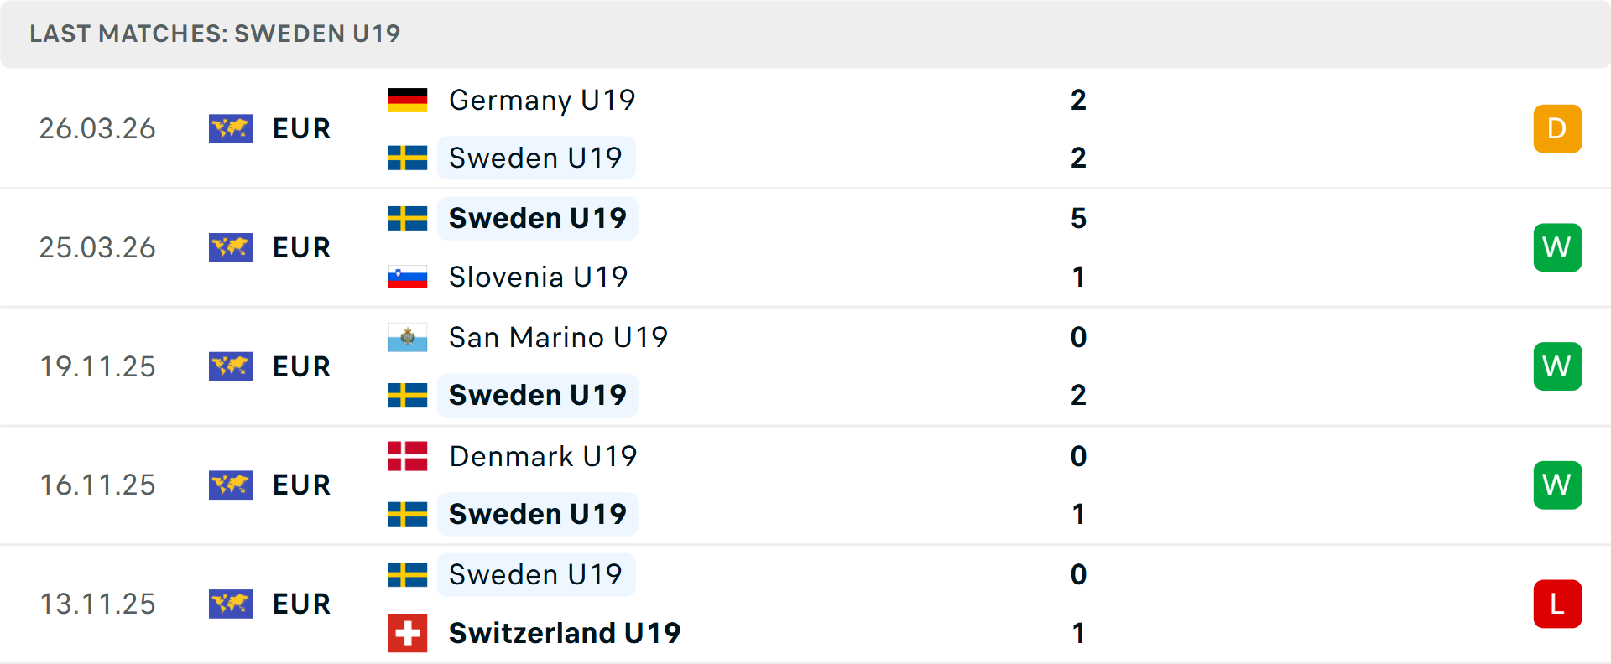1611x664 pixels.
Task: Click the San Marino U19 flag icon
Action: 408,337
